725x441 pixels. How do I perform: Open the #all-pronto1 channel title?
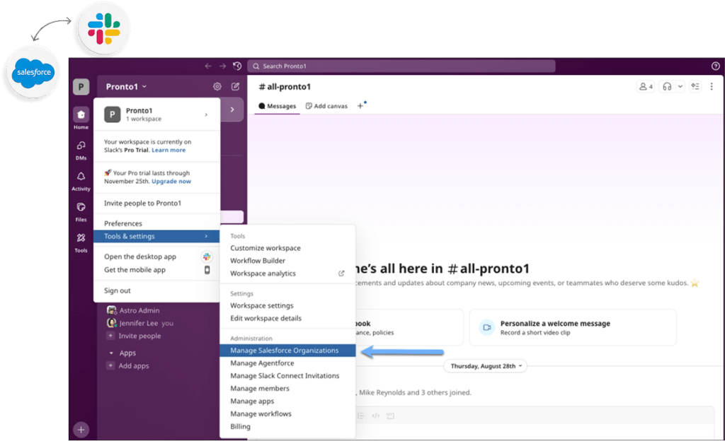point(285,87)
